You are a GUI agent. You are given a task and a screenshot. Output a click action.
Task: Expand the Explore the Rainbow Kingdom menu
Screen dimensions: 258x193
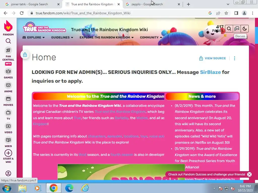point(107,37)
